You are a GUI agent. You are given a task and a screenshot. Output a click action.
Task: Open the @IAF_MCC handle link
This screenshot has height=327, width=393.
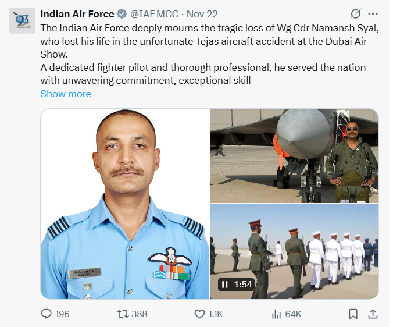coord(155,15)
